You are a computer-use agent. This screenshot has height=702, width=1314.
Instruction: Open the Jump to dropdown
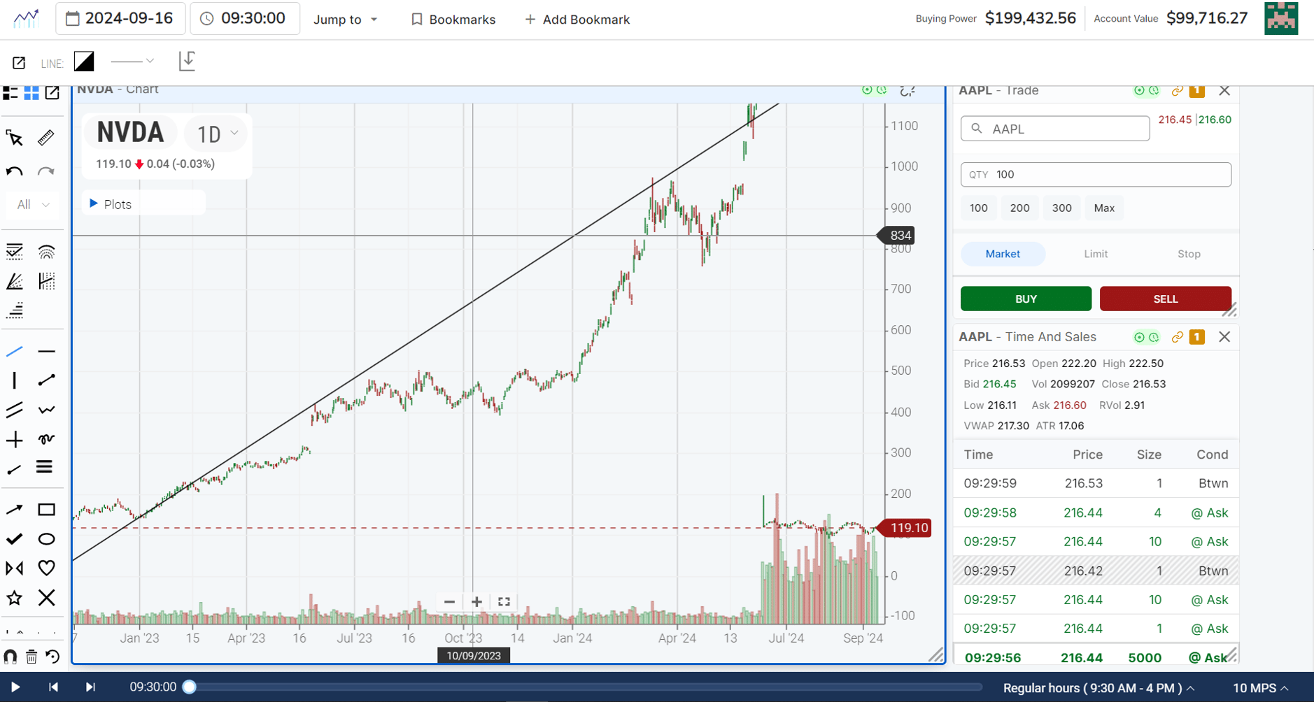coord(346,19)
